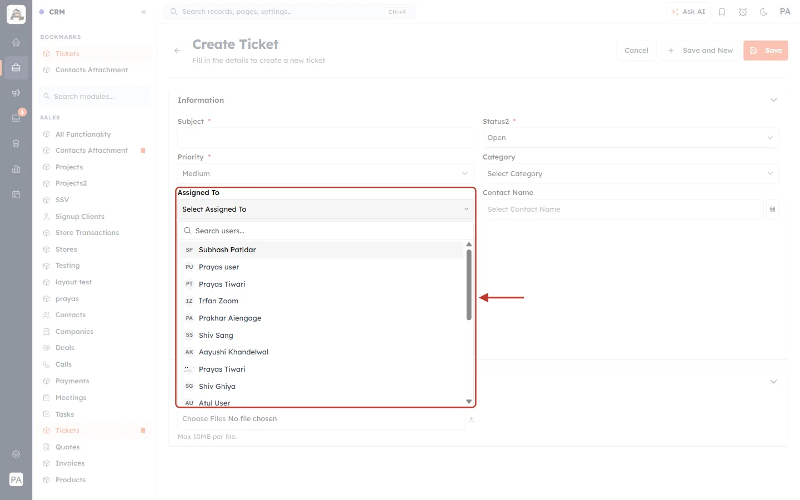Open the Priority dropdown showing Medium
The width and height of the screenshot is (800, 500).
tap(326, 174)
